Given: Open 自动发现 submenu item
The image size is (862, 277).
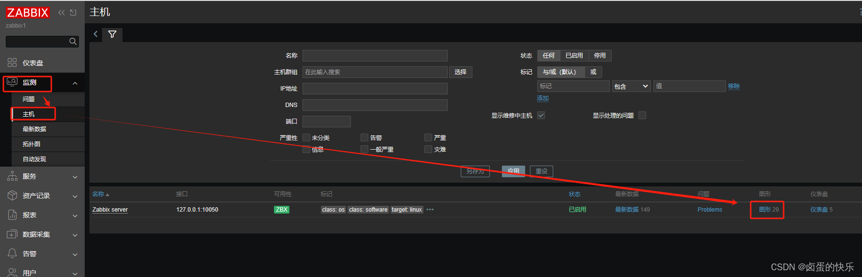Looking at the screenshot, I should [x=34, y=159].
